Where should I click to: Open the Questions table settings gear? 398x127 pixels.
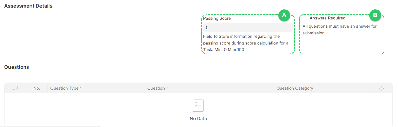[381, 88]
